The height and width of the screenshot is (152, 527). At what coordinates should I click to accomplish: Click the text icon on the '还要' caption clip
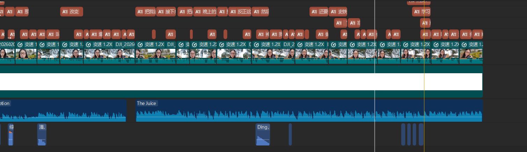[x=314, y=12]
